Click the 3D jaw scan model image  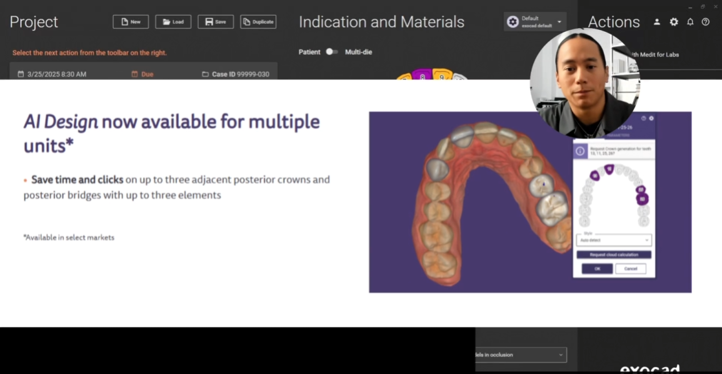click(493, 202)
